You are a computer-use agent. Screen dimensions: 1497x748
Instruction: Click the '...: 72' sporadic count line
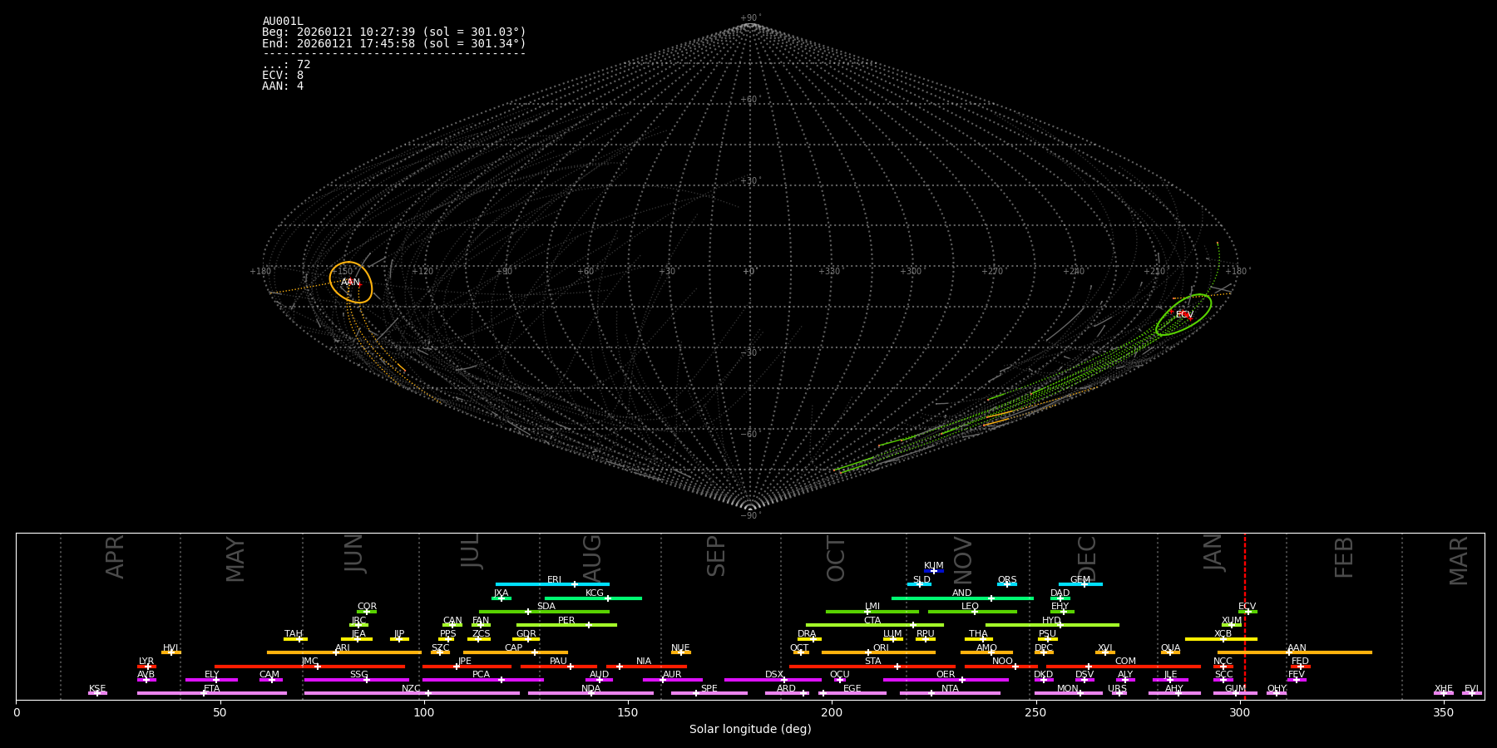(286, 65)
